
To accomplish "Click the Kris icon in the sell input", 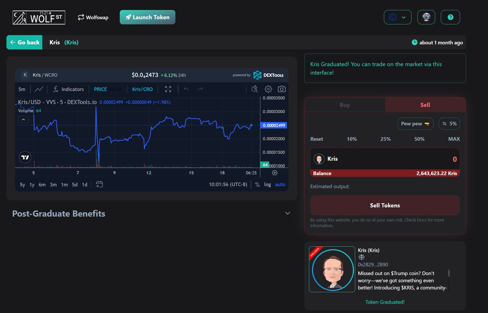I will [319, 159].
